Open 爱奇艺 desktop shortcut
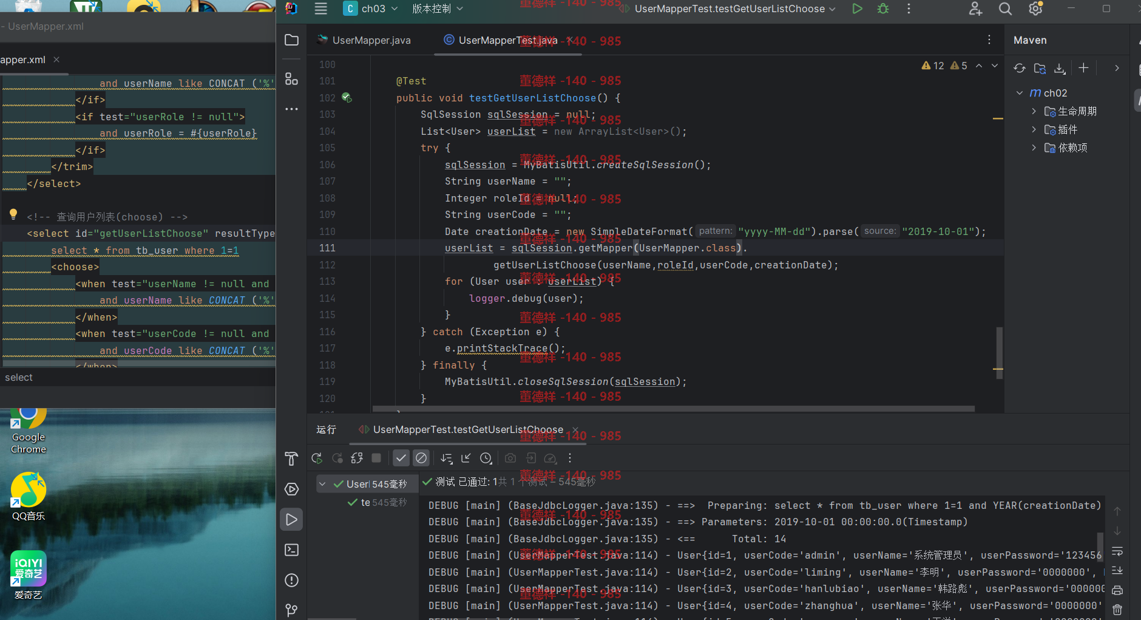The height and width of the screenshot is (620, 1141). point(29,575)
